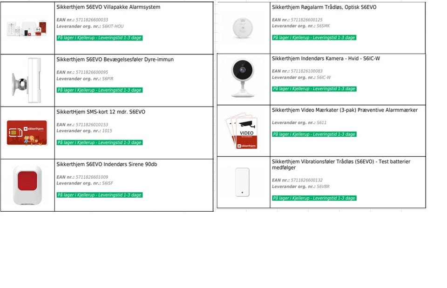The height and width of the screenshot is (288, 447).
Task: Open title Sikkerthjem Røgalarm Trådløs, Optisk S6EVO
Action: pyautogui.click(x=324, y=7)
